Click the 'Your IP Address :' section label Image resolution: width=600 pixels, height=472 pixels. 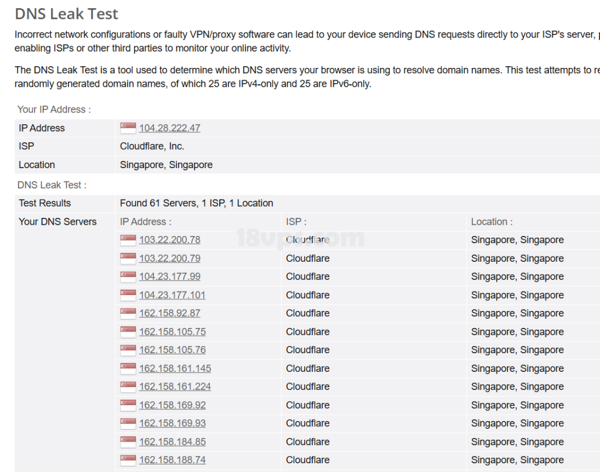(x=54, y=110)
